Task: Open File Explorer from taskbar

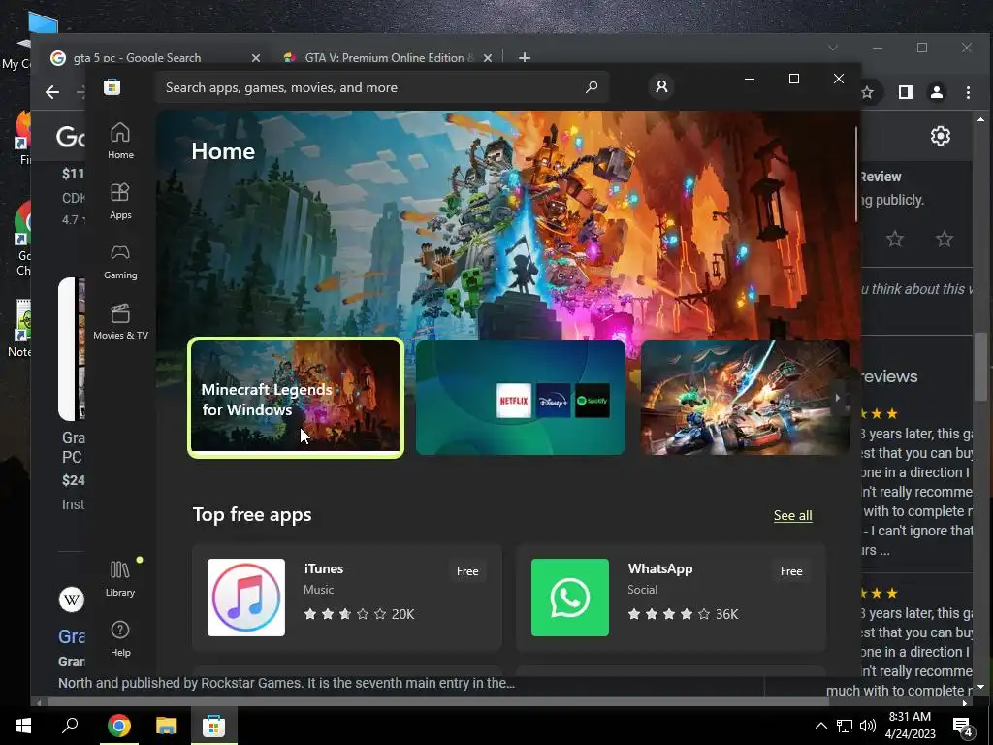Action: [x=167, y=726]
